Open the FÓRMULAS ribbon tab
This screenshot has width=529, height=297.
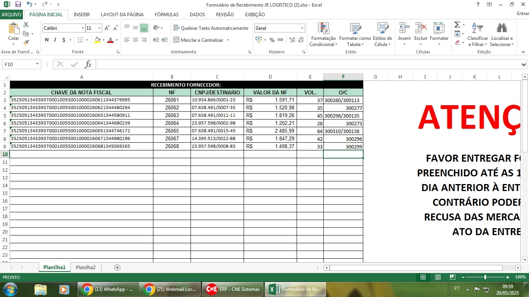[x=167, y=14]
